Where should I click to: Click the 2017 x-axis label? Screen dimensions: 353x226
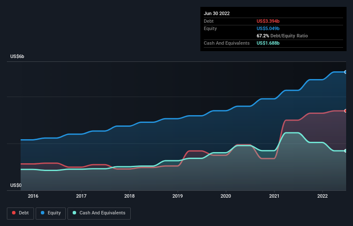coord(81,196)
